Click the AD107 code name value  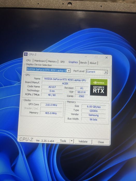tap(52, 87)
